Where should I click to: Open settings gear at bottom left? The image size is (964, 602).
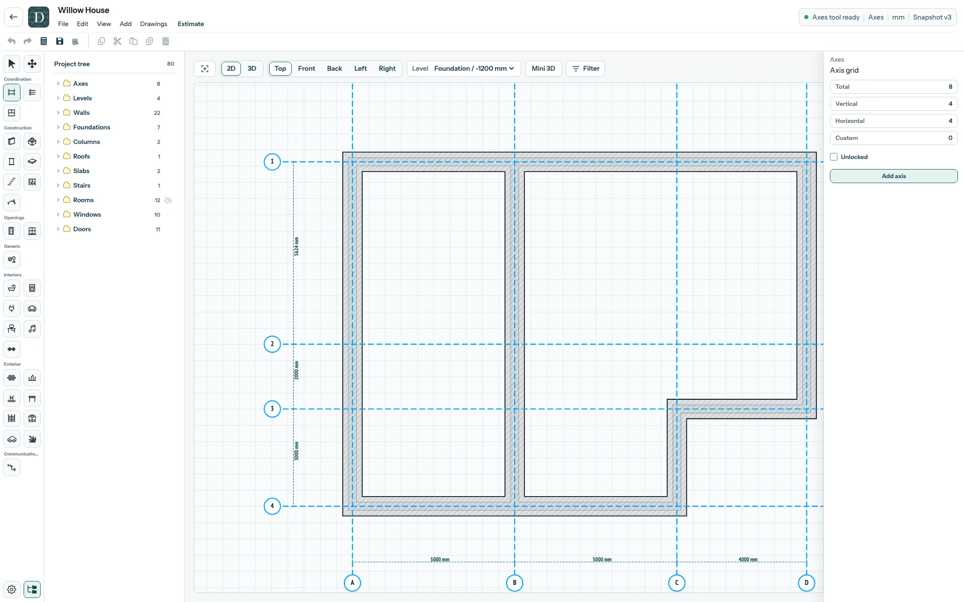pos(12,589)
